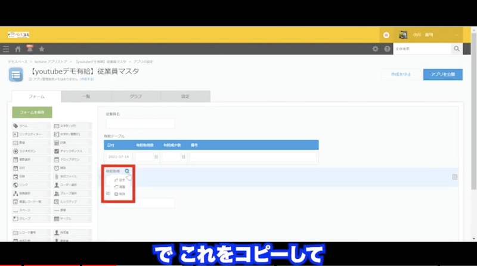Click the 従業員名 text input field
The height and width of the screenshot is (266, 477).
(x=140, y=123)
